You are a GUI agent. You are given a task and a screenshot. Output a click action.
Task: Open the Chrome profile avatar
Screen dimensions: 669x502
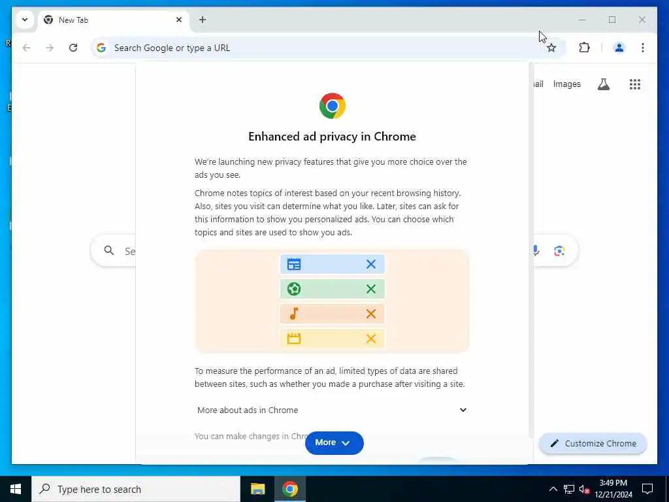pos(619,48)
